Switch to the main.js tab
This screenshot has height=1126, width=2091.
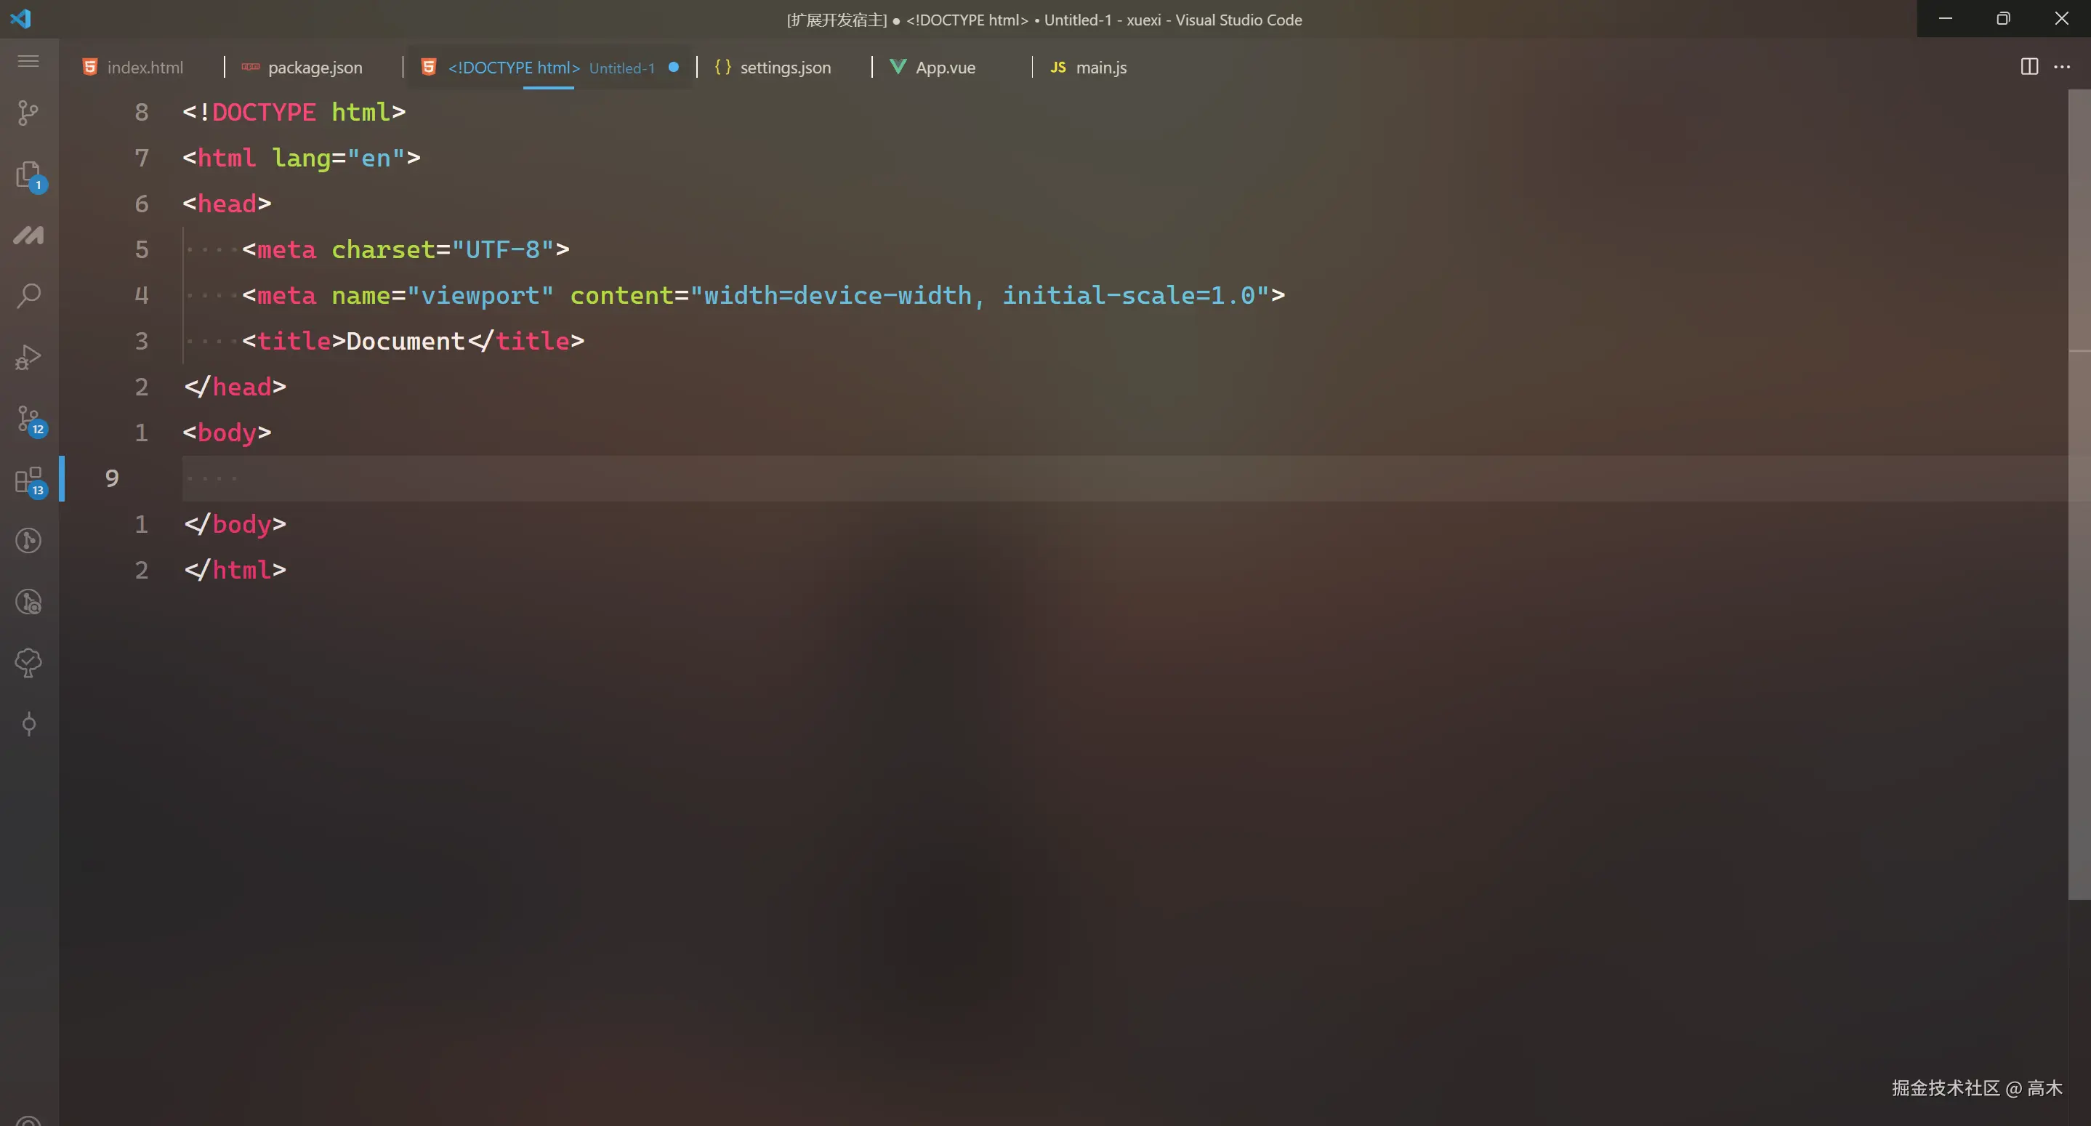pyautogui.click(x=1100, y=68)
